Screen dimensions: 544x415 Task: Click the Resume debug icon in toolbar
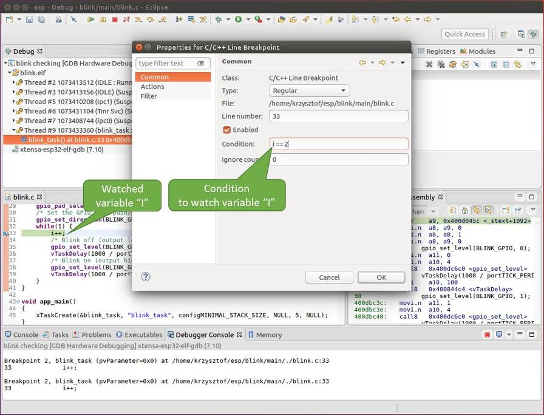point(91,19)
